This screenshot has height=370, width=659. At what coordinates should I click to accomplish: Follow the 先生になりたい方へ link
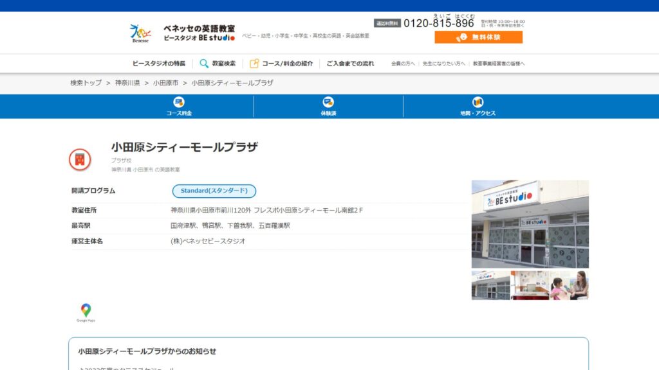coord(443,64)
